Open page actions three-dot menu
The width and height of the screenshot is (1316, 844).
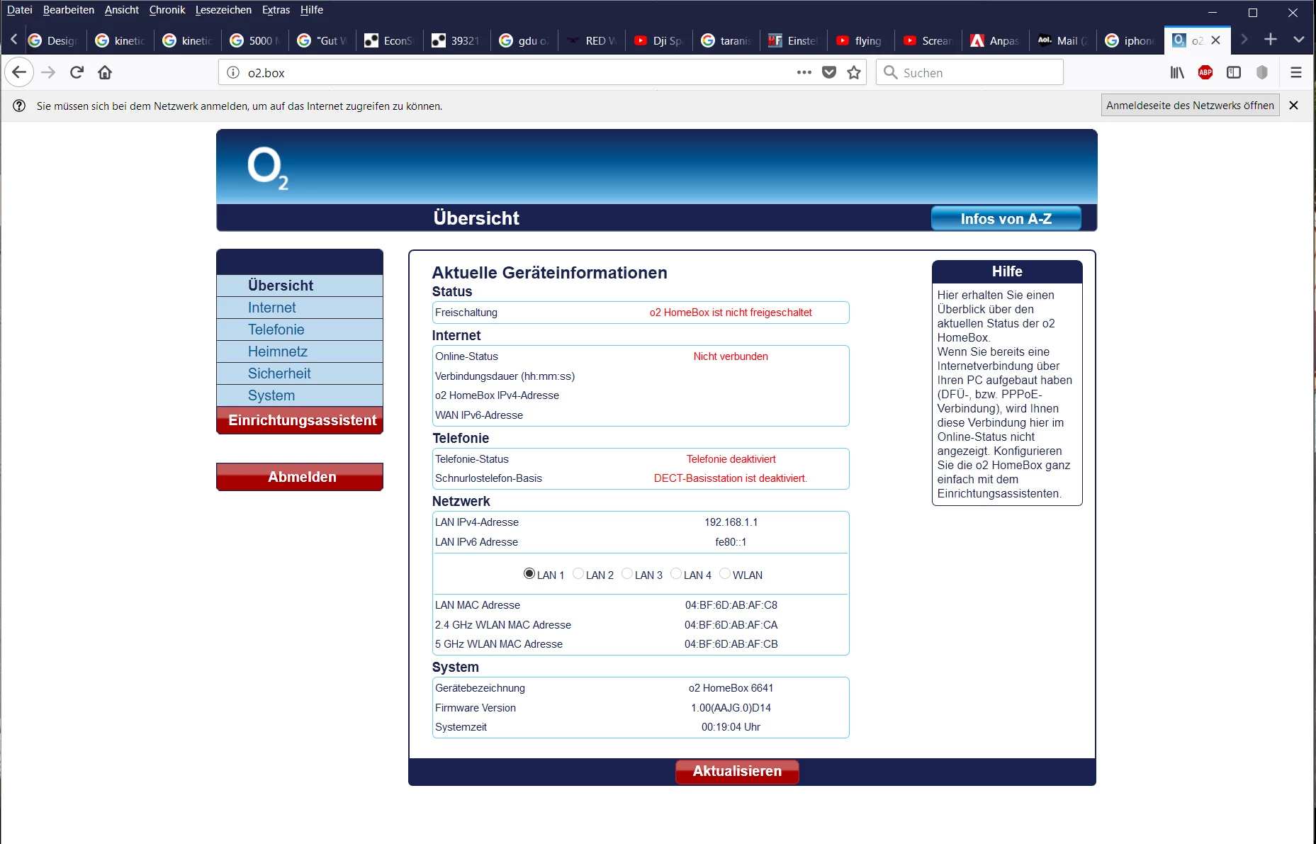[804, 72]
